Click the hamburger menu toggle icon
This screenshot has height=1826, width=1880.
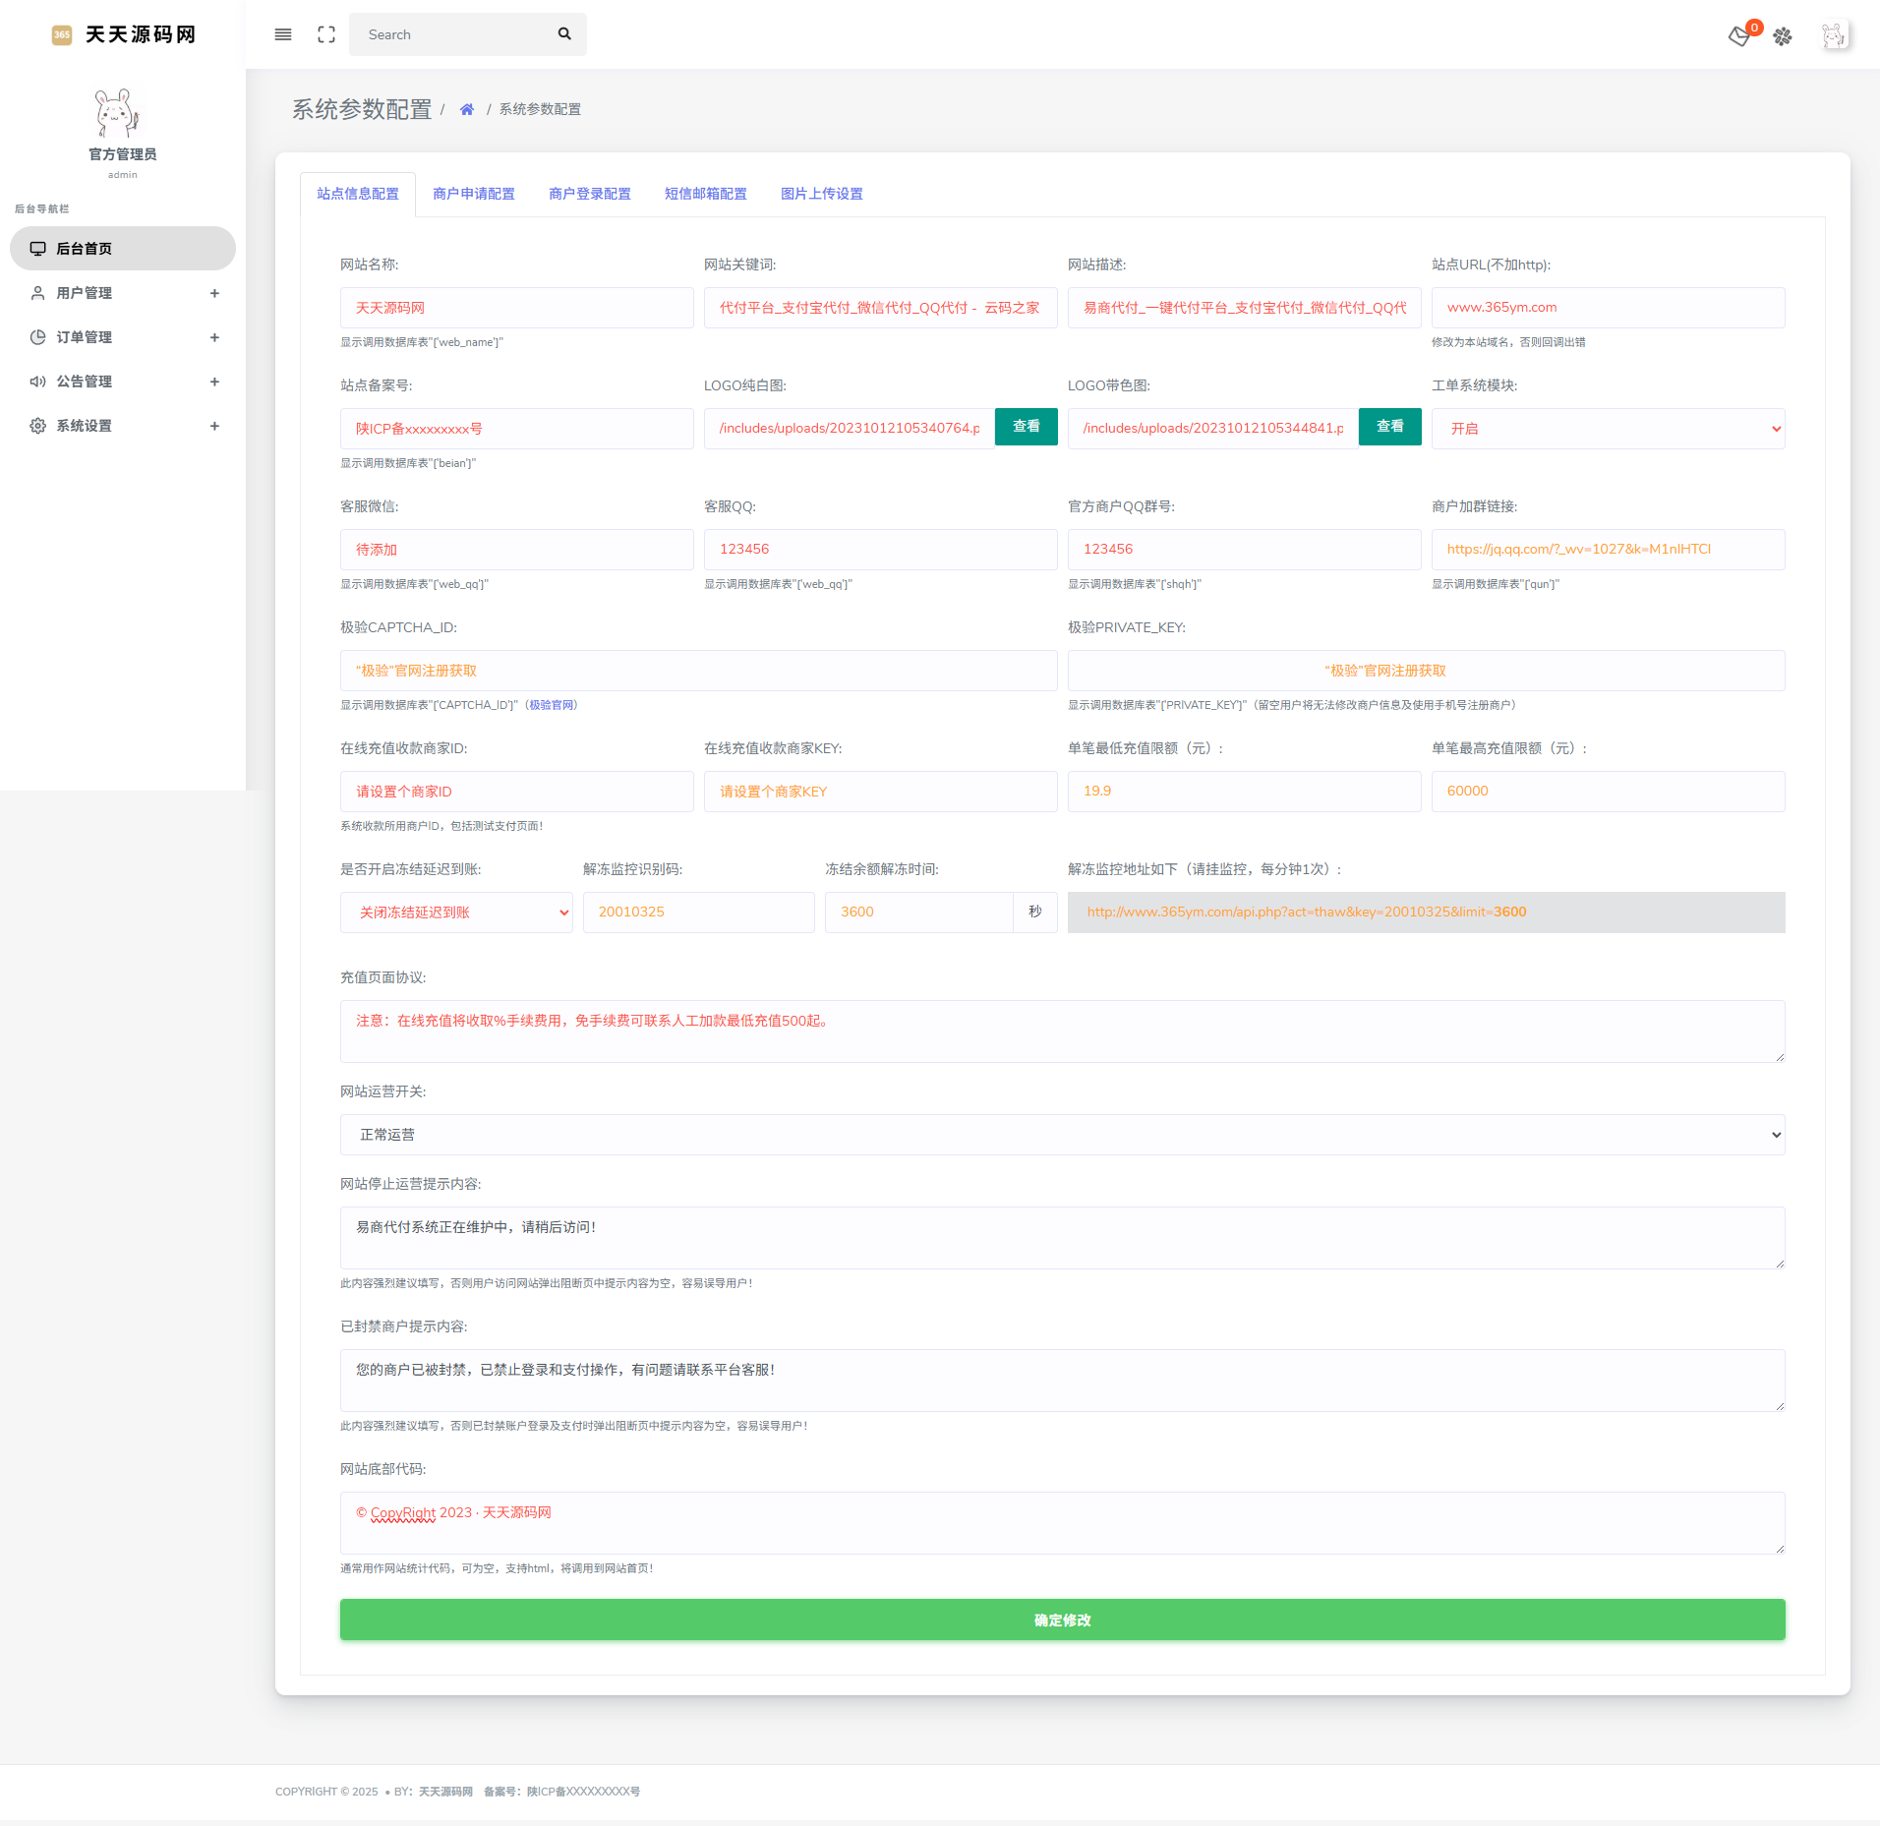click(x=283, y=34)
